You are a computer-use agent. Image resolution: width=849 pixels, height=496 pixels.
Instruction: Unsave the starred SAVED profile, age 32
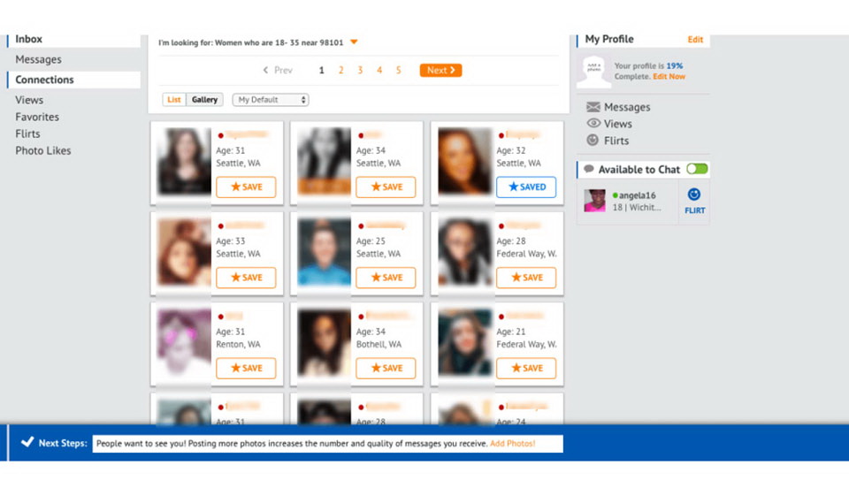pos(526,187)
